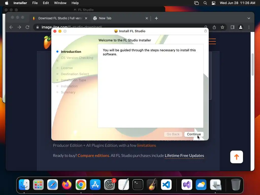Click the License step label

(x=67, y=68)
